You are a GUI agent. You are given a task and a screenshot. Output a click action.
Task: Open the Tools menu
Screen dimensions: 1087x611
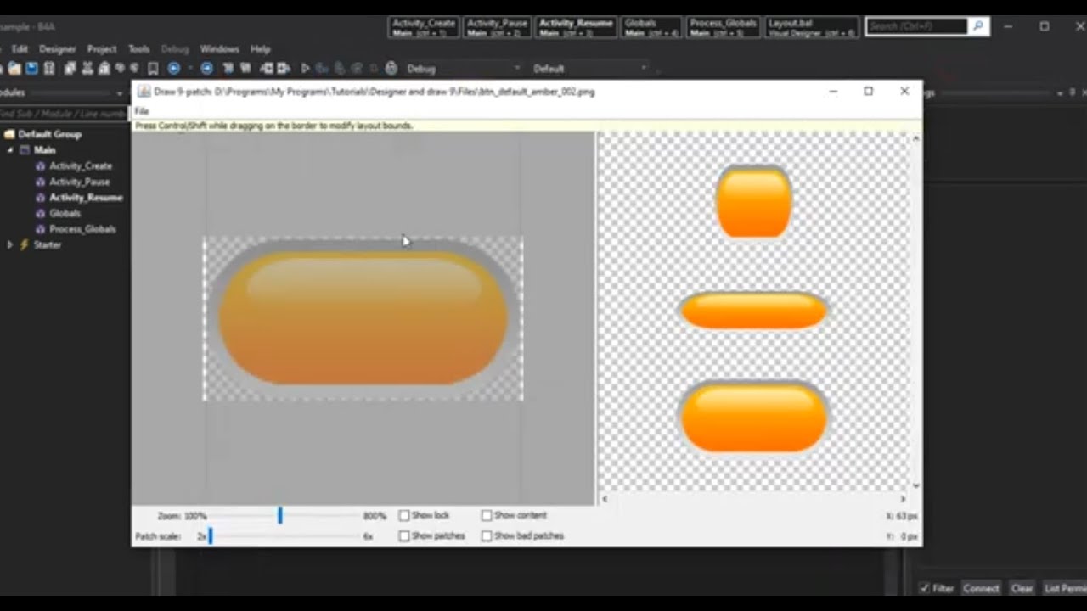pos(139,49)
